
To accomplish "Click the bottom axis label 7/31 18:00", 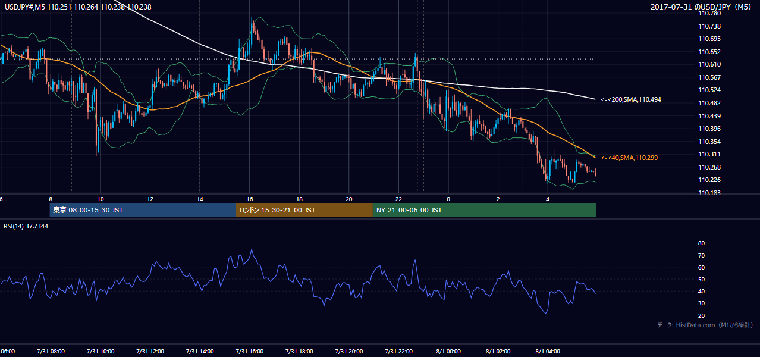I will click(x=300, y=351).
